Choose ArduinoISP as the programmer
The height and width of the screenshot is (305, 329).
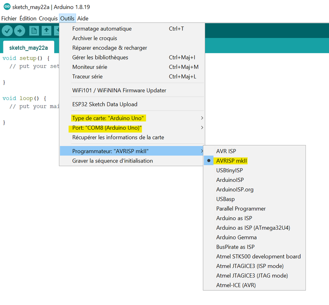click(x=230, y=180)
